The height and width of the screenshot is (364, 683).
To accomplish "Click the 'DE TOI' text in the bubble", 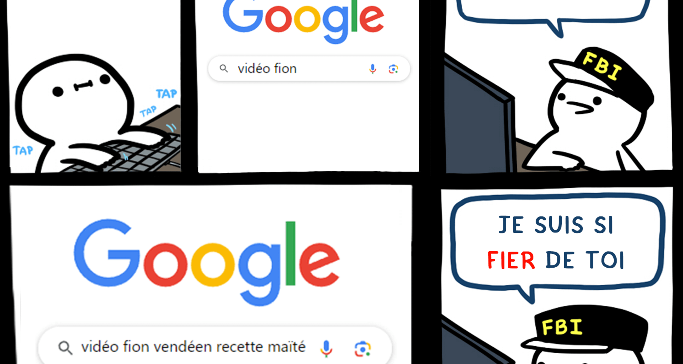I will 585,260.
